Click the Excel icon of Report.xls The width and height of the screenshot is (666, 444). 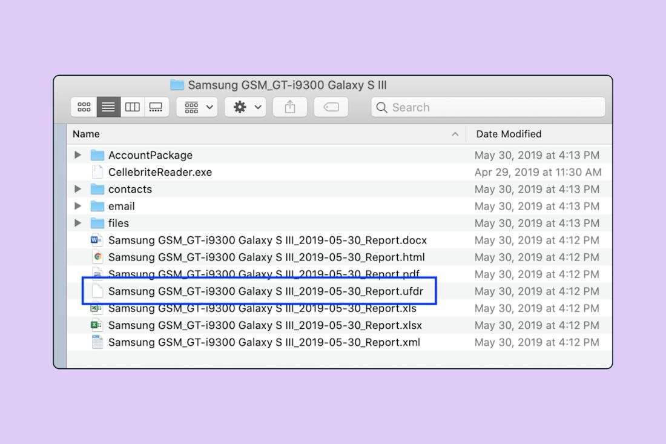pyautogui.click(x=96, y=308)
